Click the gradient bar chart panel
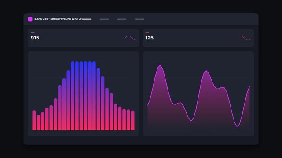 pos(83,93)
